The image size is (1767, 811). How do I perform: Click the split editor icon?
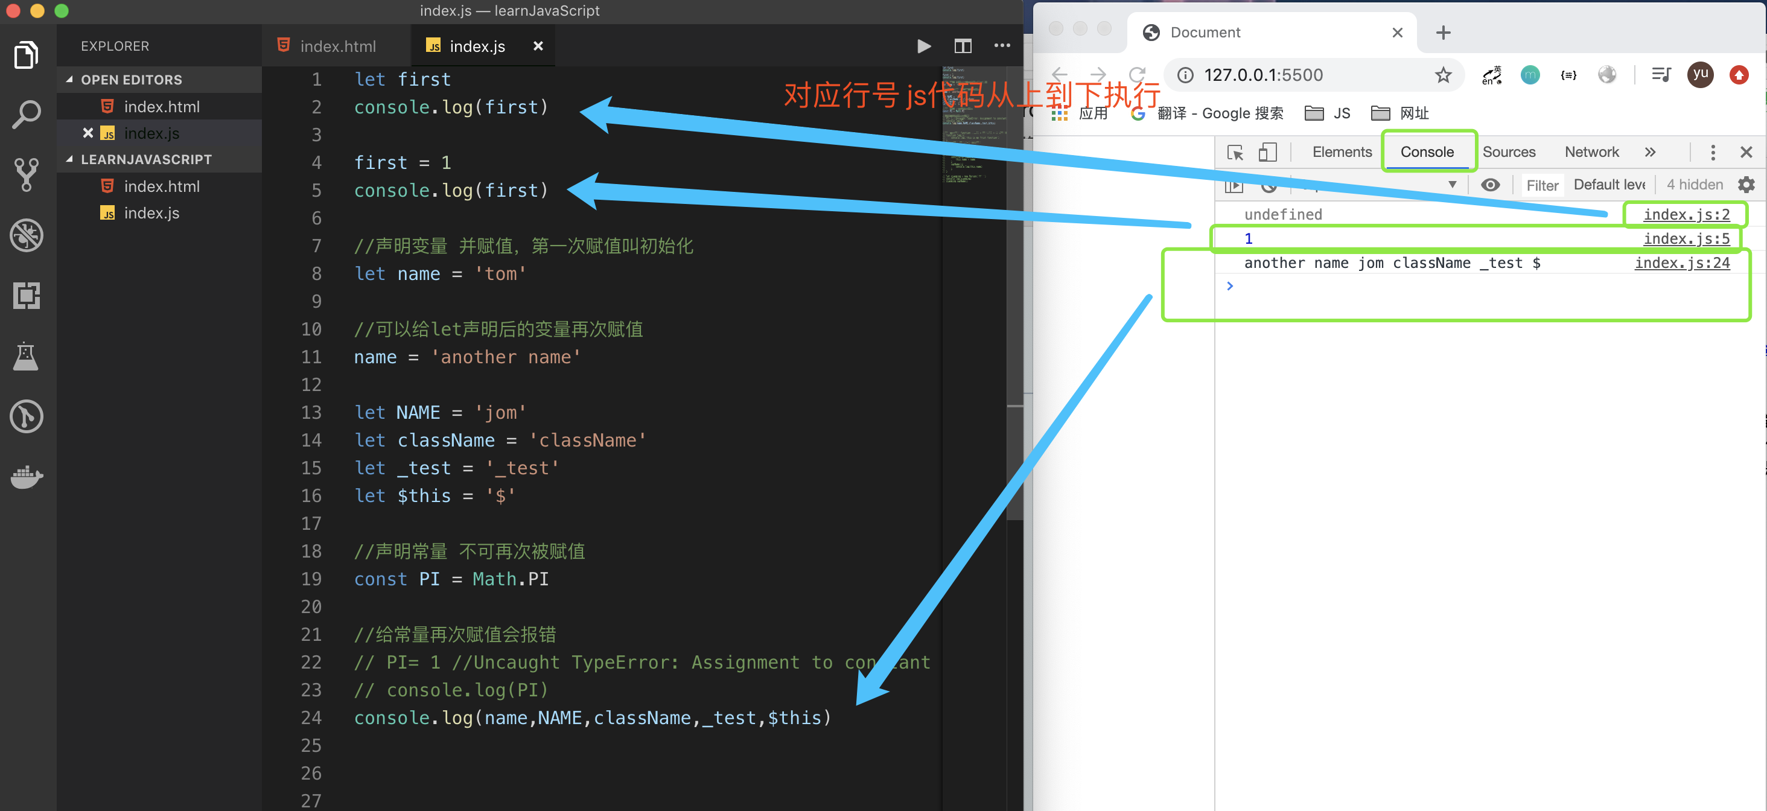(x=963, y=46)
